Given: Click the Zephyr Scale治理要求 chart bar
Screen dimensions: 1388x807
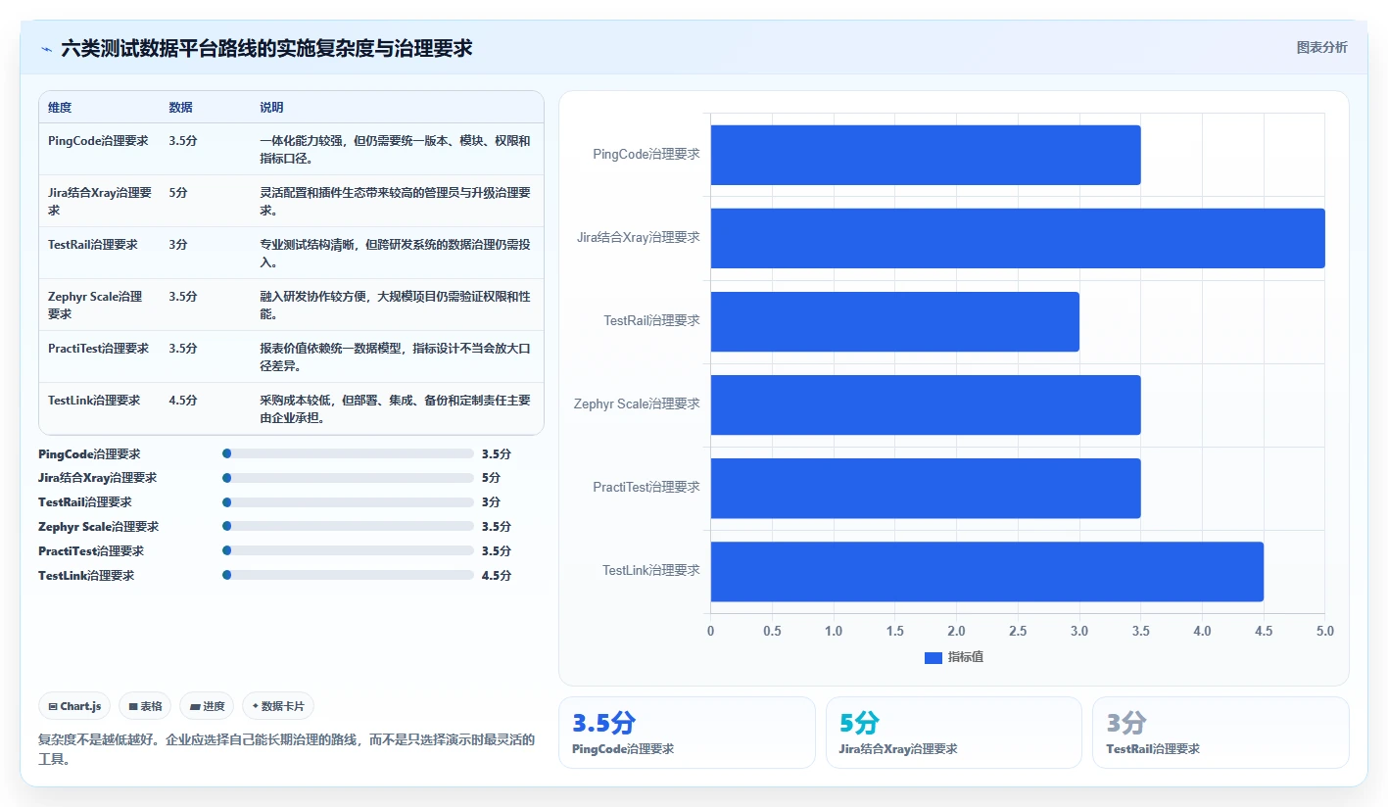Looking at the screenshot, I should click(x=926, y=404).
